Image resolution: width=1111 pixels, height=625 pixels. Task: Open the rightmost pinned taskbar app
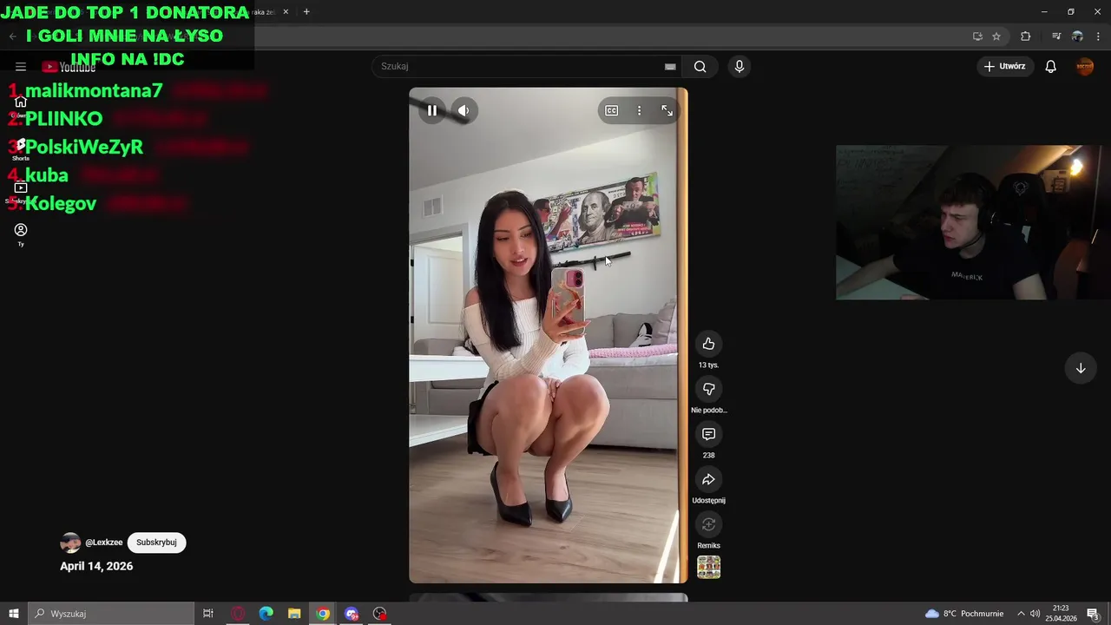pyautogui.click(x=380, y=614)
